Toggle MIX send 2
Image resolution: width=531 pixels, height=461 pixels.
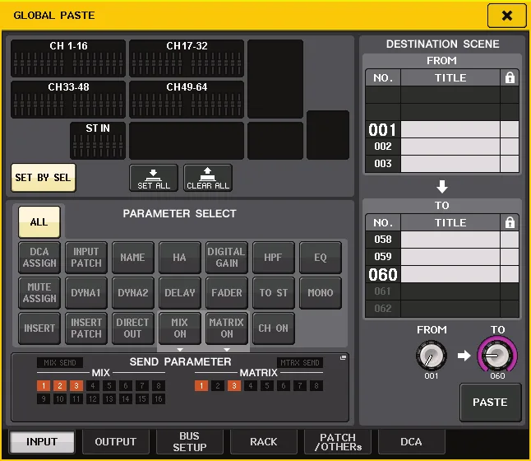coord(60,386)
